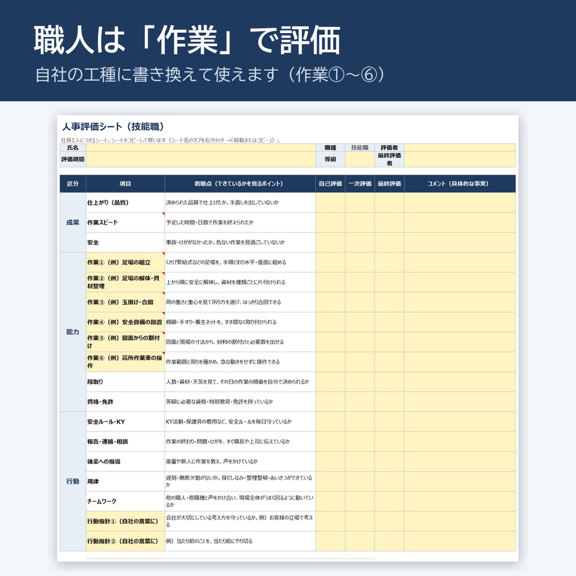
Task: Click the 最終評価 column header
Action: click(x=389, y=184)
